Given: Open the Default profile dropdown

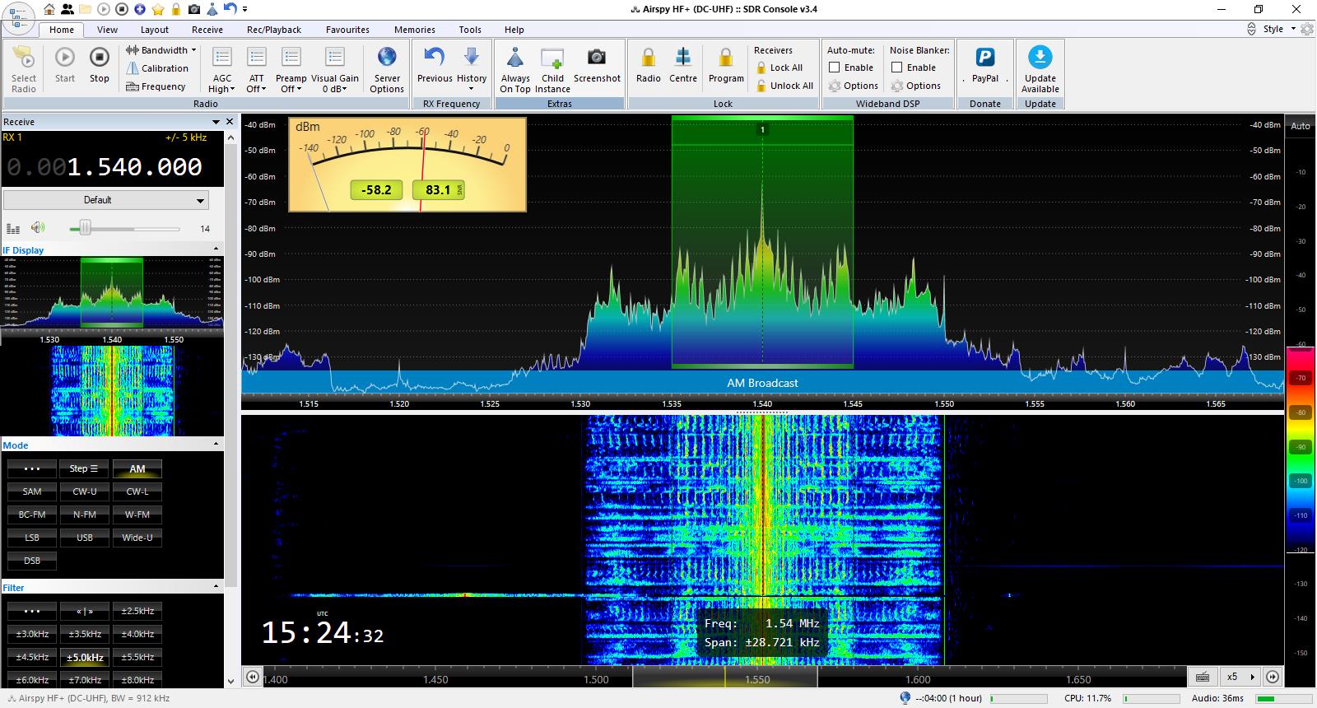Looking at the screenshot, I should tap(105, 200).
